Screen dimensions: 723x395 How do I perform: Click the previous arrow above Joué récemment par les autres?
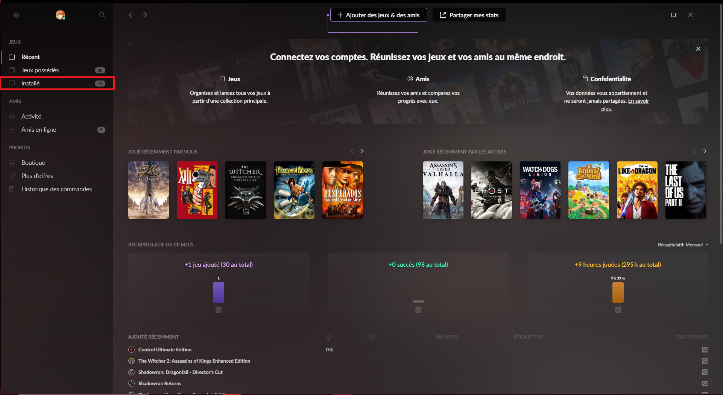point(694,151)
